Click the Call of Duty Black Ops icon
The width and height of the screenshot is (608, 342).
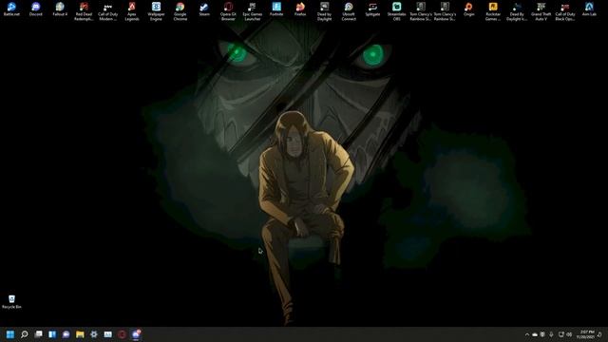tap(564, 10)
